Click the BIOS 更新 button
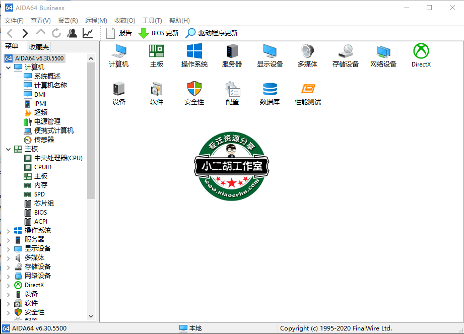The width and height of the screenshot is (464, 334). (x=159, y=33)
